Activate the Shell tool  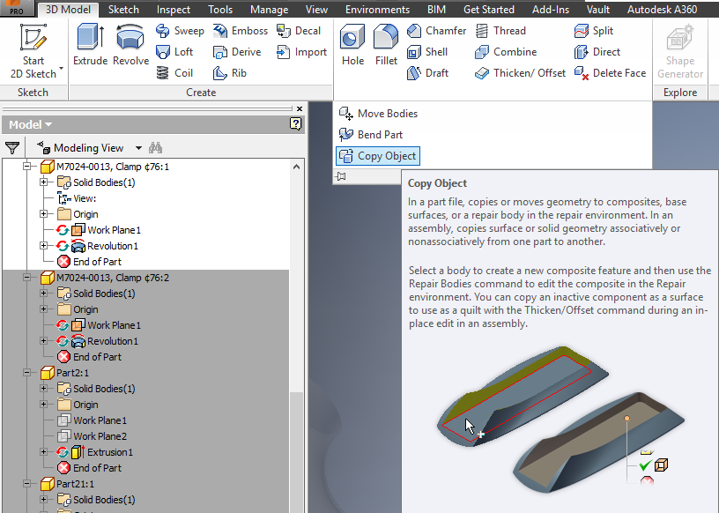tap(426, 52)
